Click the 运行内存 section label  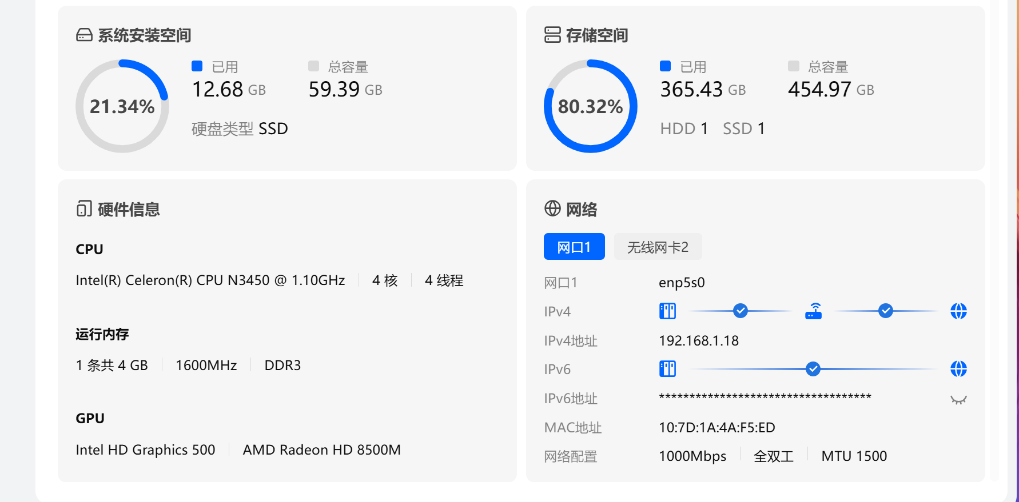pos(102,334)
